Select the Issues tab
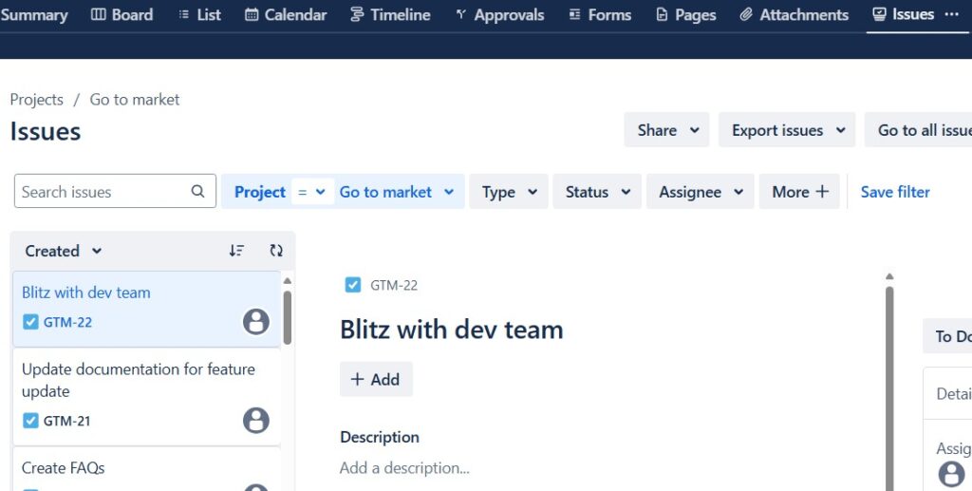The height and width of the screenshot is (491, 972). [x=904, y=14]
